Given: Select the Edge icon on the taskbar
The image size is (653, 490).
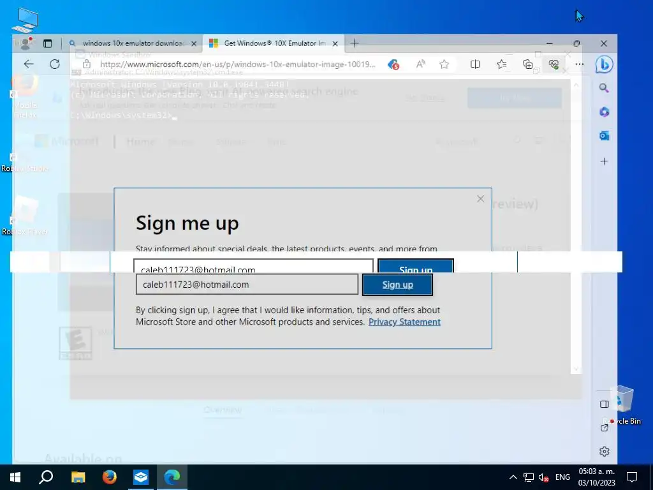Looking at the screenshot, I should tap(172, 477).
